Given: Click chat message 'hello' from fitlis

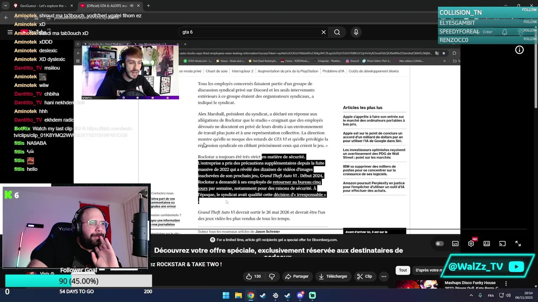Looking at the screenshot, I should (32, 169).
